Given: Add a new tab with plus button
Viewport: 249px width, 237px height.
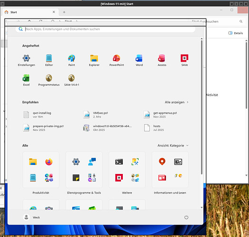Looking at the screenshot, I should [64, 12].
